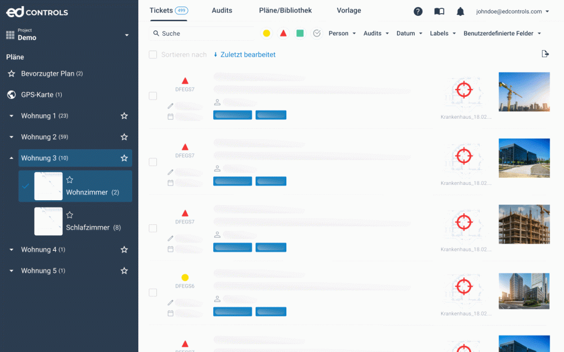Star the Wohnung 1 plan
The image size is (564, 352).
124,116
